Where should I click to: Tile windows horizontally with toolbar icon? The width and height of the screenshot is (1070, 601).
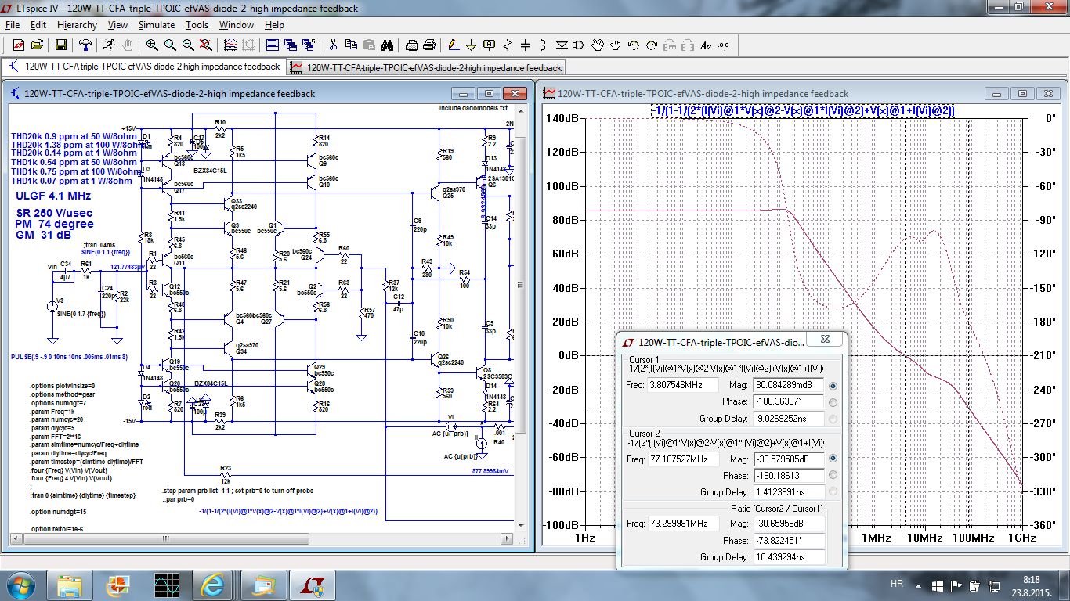coord(273,45)
